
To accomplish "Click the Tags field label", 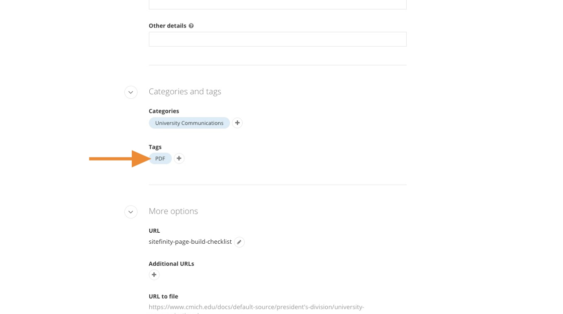I will [x=155, y=147].
